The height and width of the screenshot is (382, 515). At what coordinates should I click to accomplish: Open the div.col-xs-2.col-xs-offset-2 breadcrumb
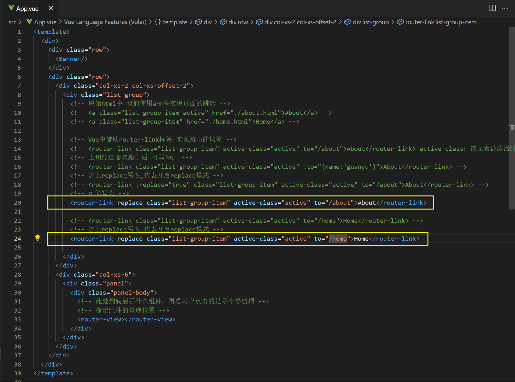(x=300, y=22)
